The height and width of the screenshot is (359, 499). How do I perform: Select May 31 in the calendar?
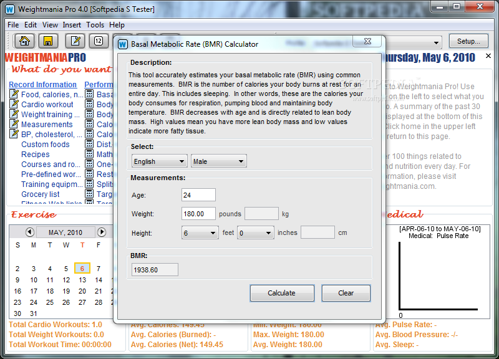point(34,314)
